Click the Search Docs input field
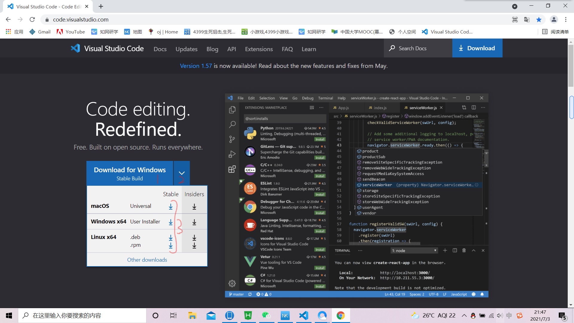The height and width of the screenshot is (323, 574). click(418, 48)
